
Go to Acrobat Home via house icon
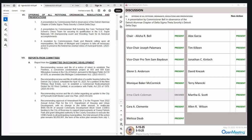pyautogui.click(x=14, y=6)
